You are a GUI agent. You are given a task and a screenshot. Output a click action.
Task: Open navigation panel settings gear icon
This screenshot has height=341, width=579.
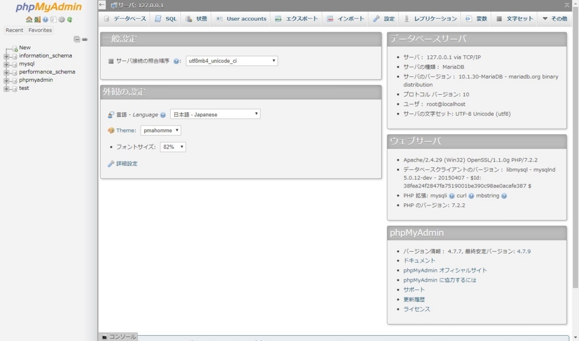coord(61,20)
